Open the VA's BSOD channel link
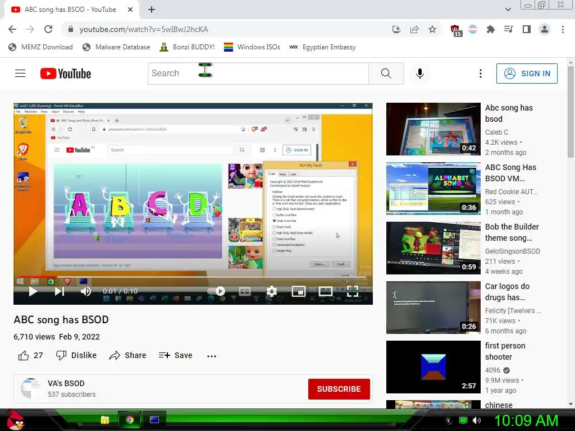 tap(66, 383)
